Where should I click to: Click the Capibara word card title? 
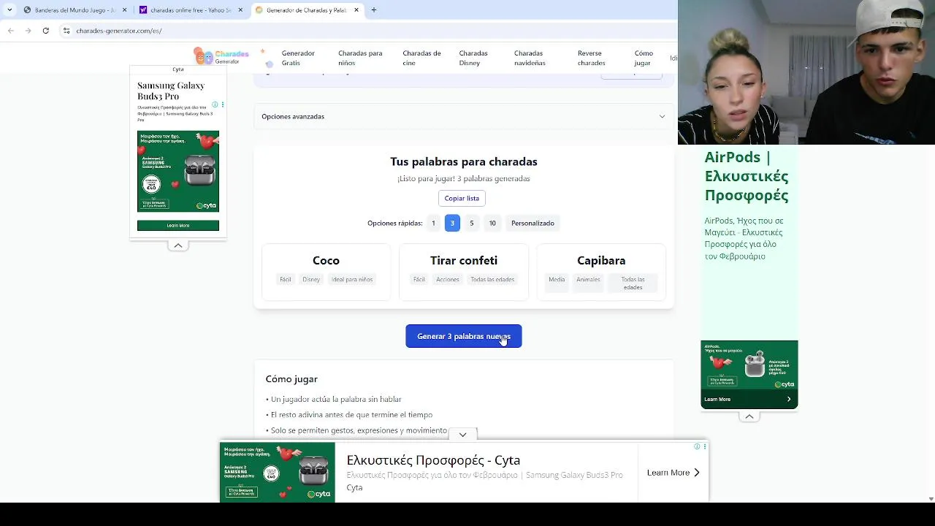pyautogui.click(x=601, y=260)
